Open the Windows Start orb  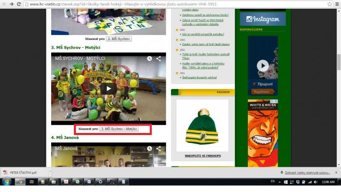6,181
